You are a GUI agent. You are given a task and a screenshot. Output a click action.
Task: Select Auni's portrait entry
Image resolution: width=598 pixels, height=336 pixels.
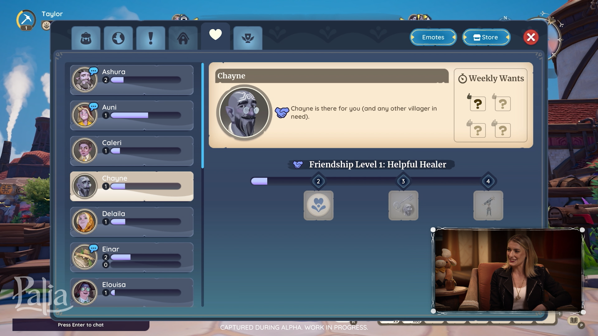(132, 115)
